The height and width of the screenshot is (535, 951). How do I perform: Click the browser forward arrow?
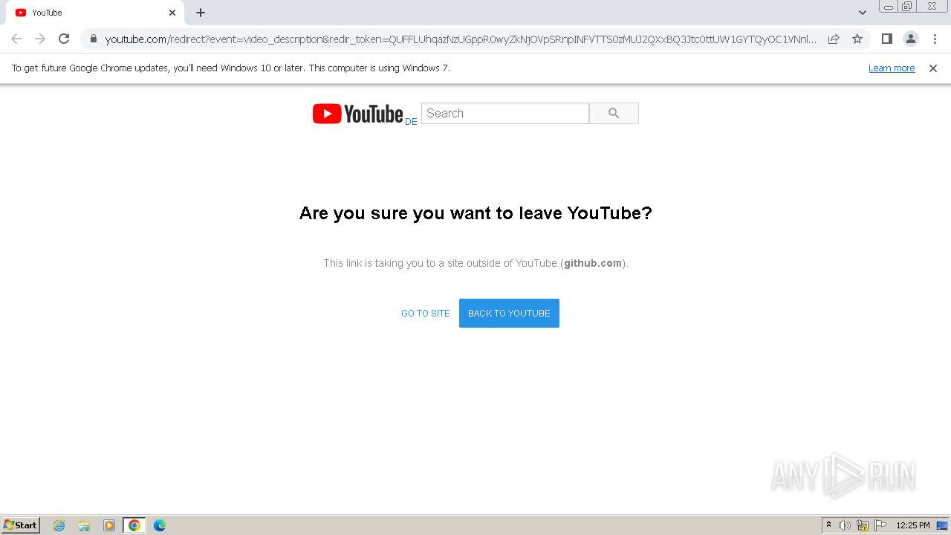point(40,39)
